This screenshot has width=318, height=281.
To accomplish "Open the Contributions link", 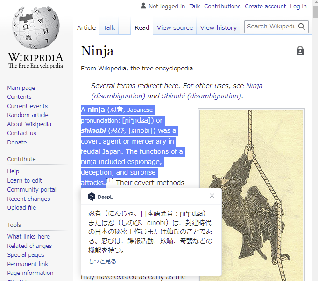I will click(222, 7).
